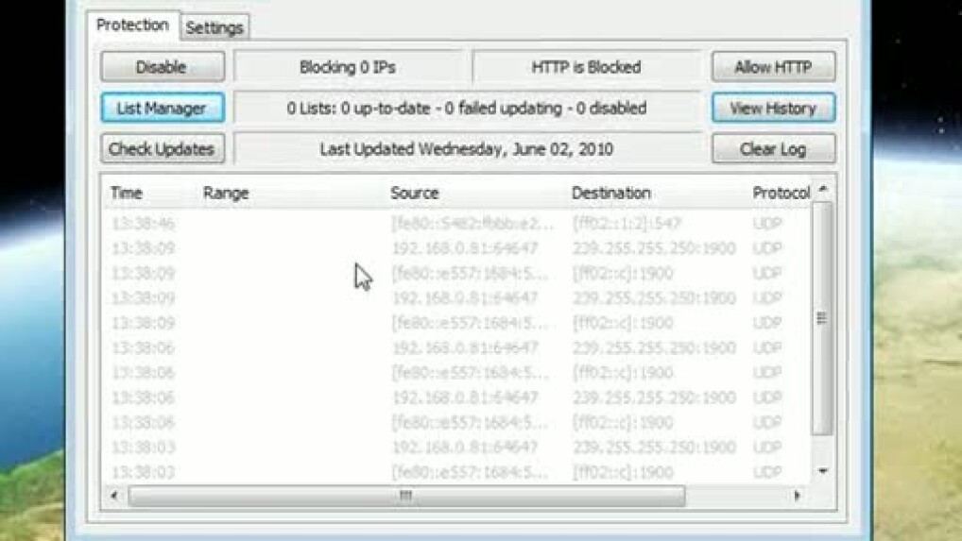The width and height of the screenshot is (962, 541).
Task: Allow HTTP traffic
Action: tap(773, 67)
